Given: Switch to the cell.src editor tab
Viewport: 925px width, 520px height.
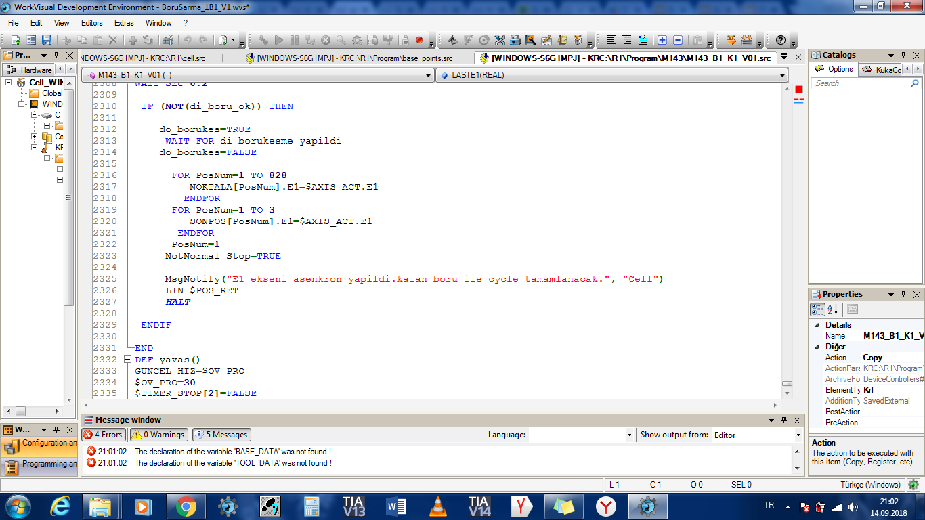Looking at the screenshot, I should click(144, 58).
